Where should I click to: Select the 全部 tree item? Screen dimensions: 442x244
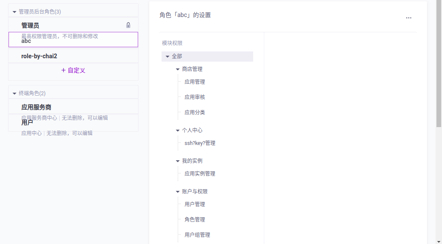207,57
